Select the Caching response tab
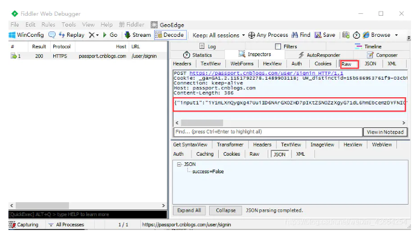414x233 pixels. tap(205, 154)
